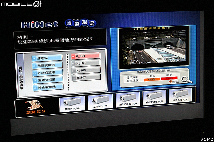Switch to camera N_109
The image size is (214, 142).
pyautogui.click(x=86, y=70)
